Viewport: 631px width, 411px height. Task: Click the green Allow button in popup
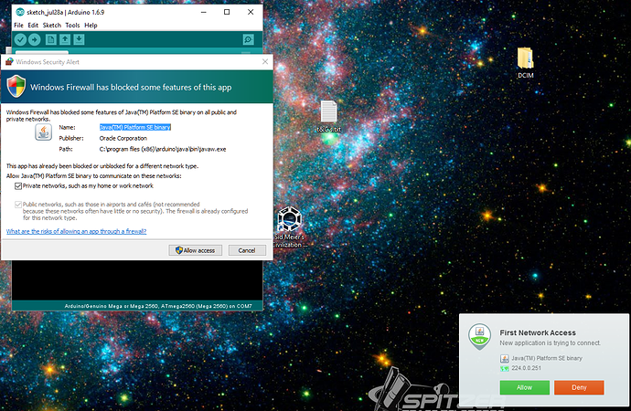(x=524, y=387)
